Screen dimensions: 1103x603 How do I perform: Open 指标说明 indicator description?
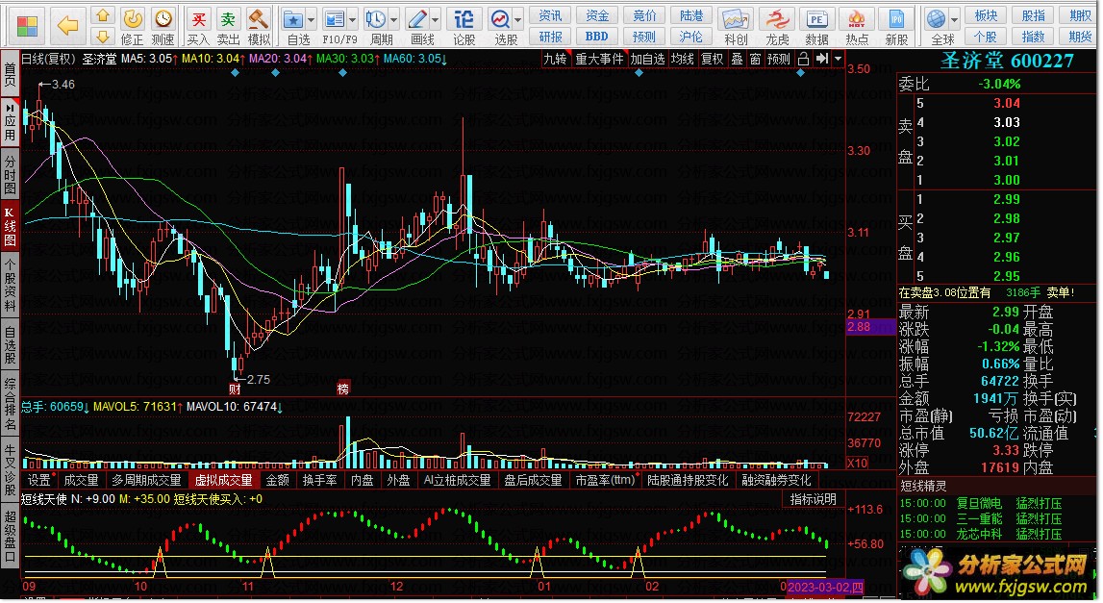point(814,499)
